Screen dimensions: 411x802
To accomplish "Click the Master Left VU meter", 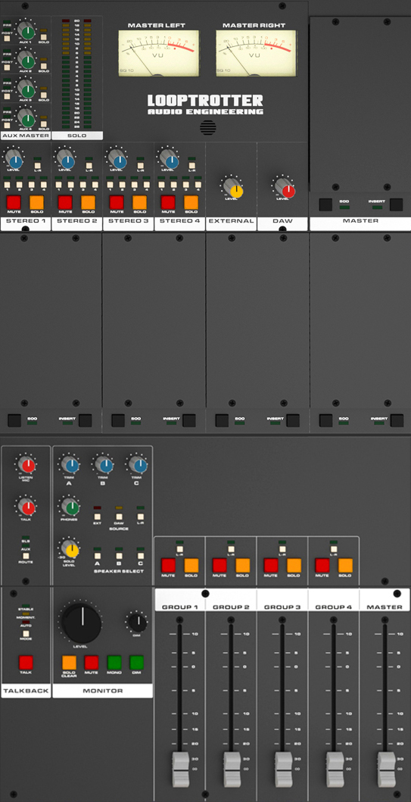I will pos(158,53).
